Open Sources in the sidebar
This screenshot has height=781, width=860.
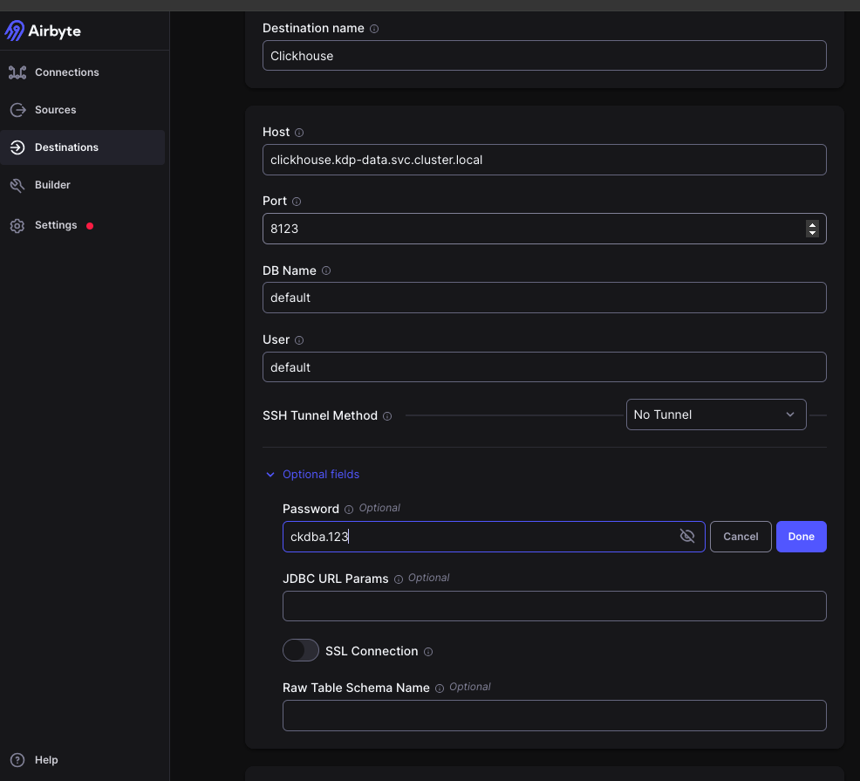[82, 110]
